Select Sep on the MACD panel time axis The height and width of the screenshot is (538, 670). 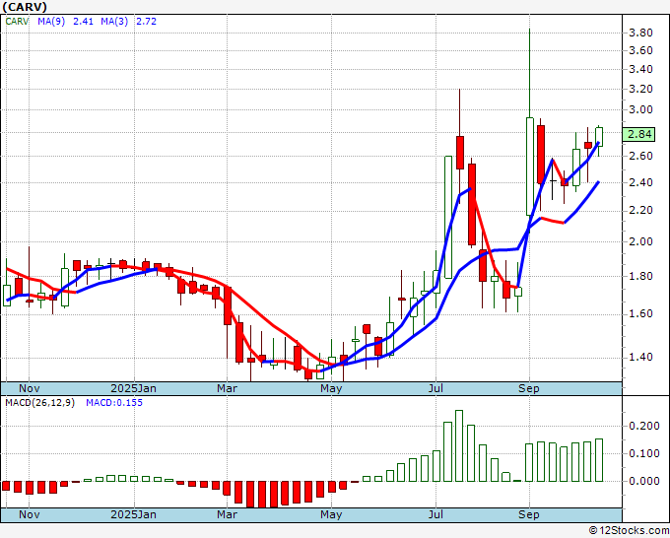[x=529, y=514]
